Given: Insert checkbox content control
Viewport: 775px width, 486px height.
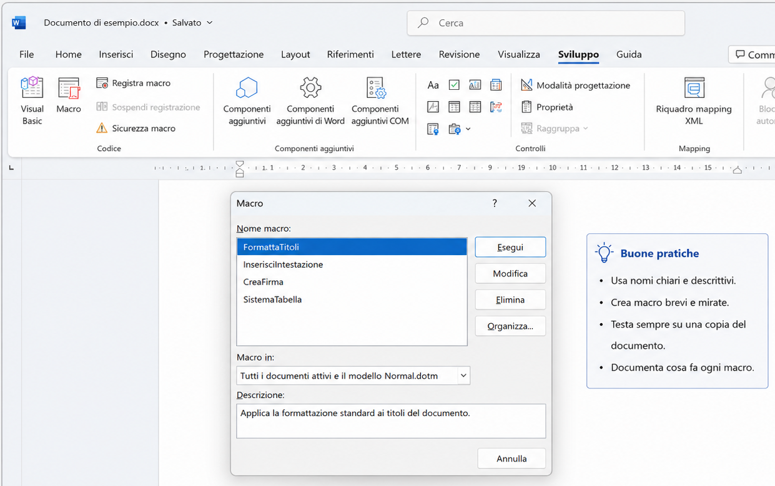Looking at the screenshot, I should [x=455, y=85].
